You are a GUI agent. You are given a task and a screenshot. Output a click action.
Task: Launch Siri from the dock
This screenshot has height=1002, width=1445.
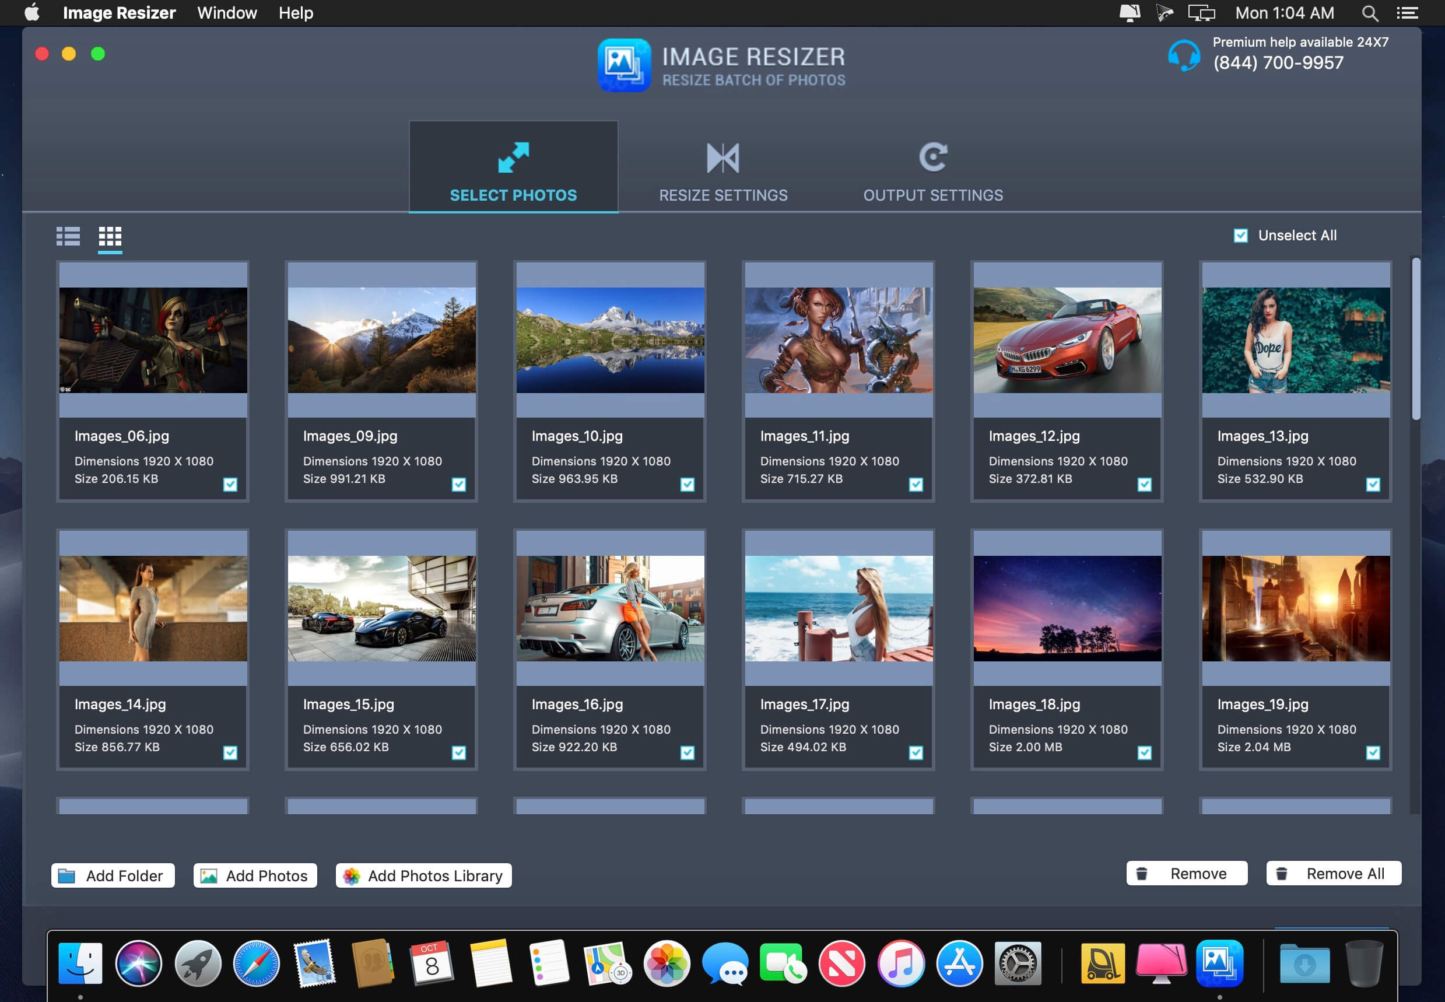coord(139,963)
